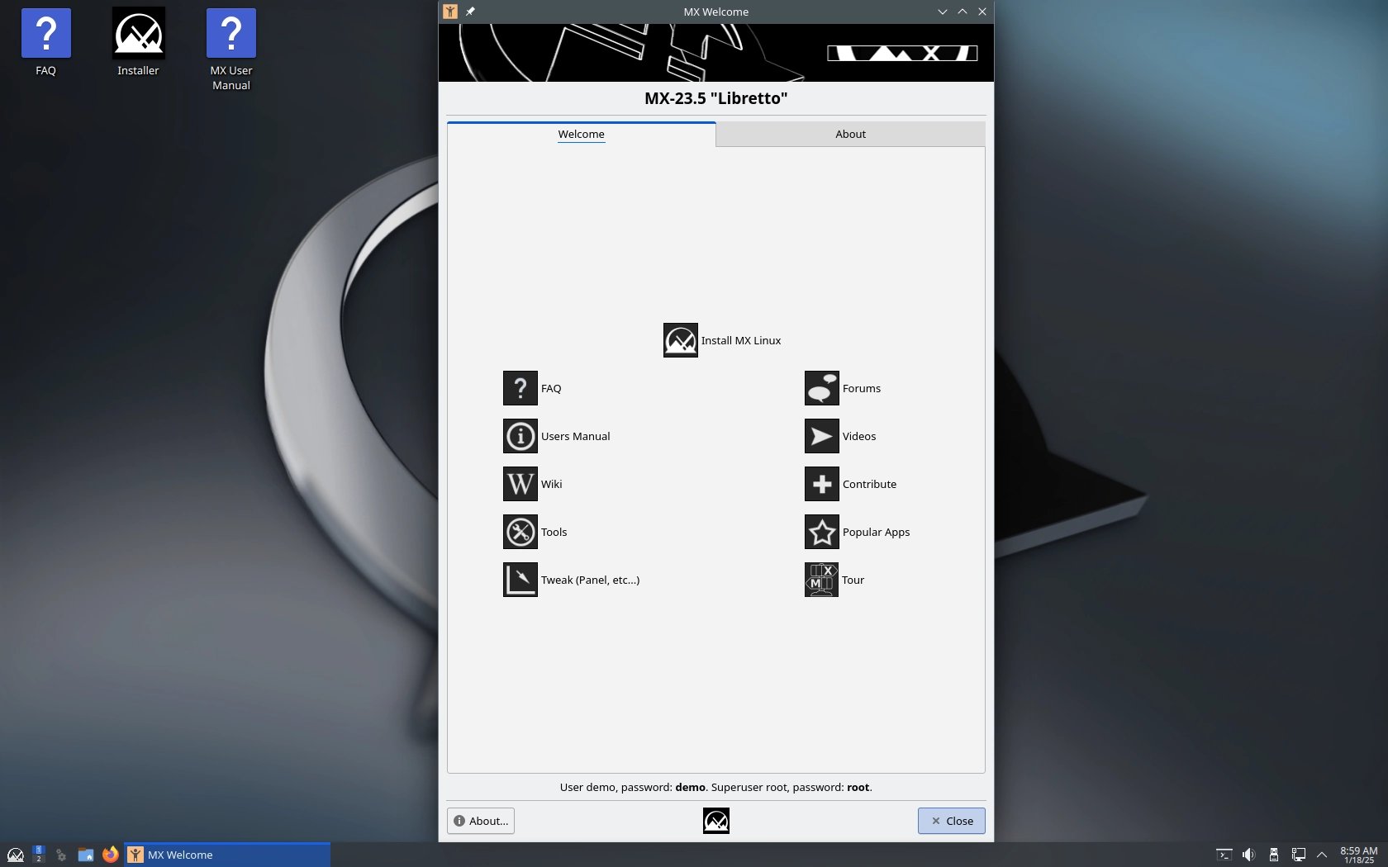Viewport: 1388px width, 867px height.
Task: Open the settings gears icon in the taskbar
Action: [x=60, y=855]
